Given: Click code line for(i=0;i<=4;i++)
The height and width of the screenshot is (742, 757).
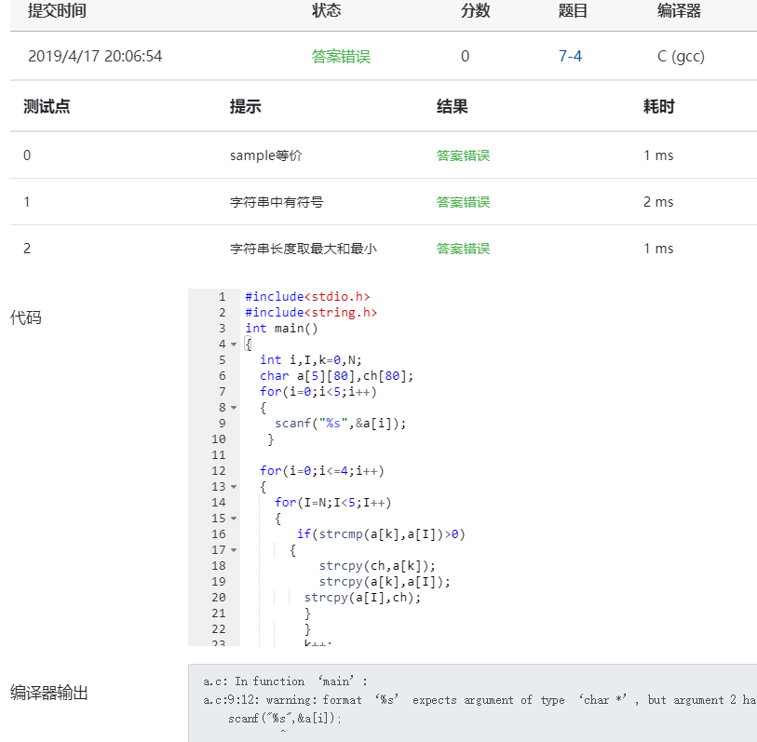Looking at the screenshot, I should pyautogui.click(x=322, y=471).
